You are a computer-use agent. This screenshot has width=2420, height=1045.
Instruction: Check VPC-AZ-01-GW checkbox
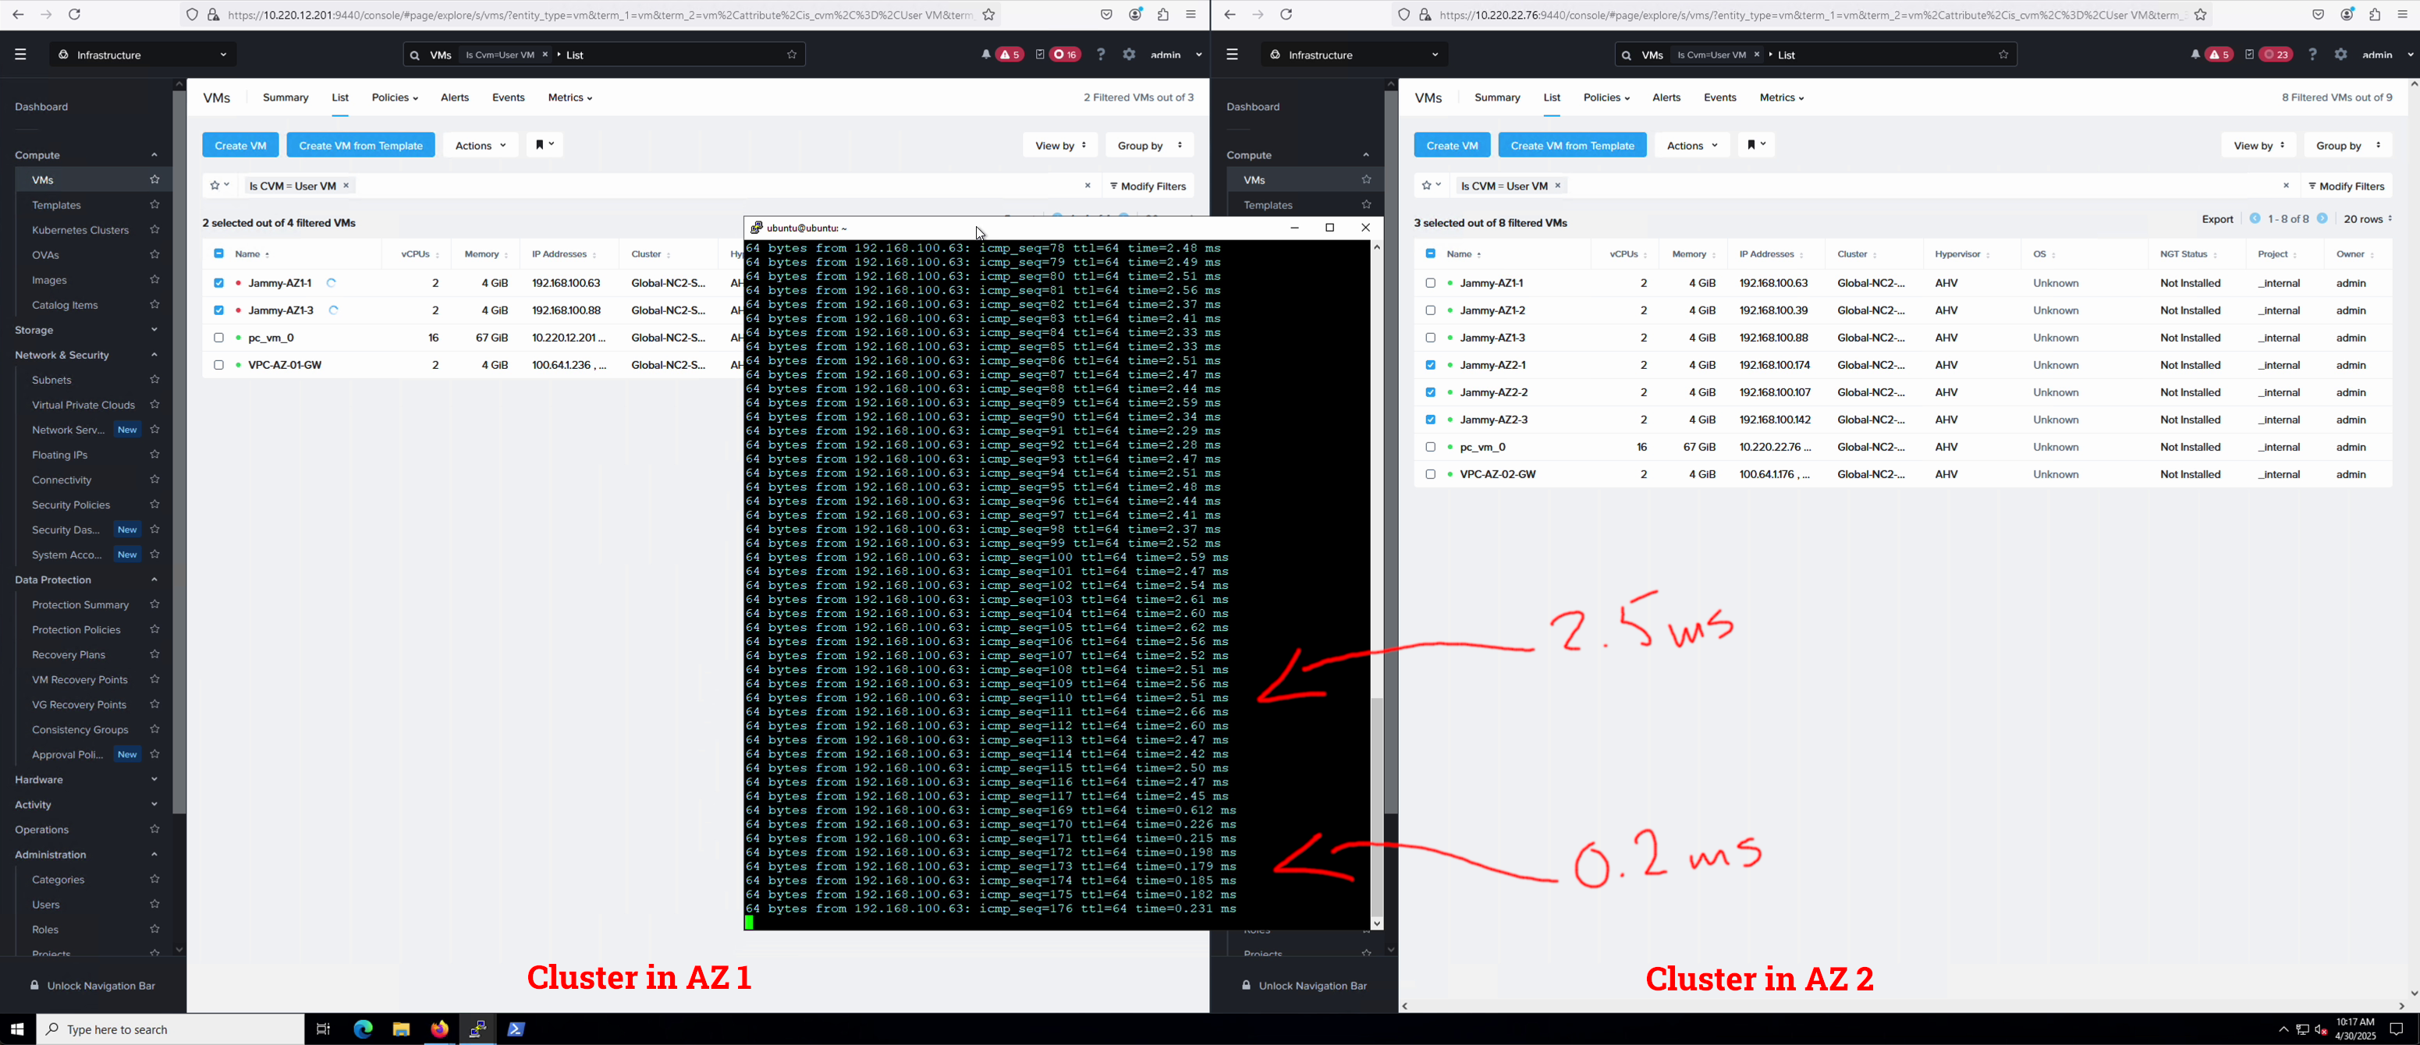click(x=219, y=364)
